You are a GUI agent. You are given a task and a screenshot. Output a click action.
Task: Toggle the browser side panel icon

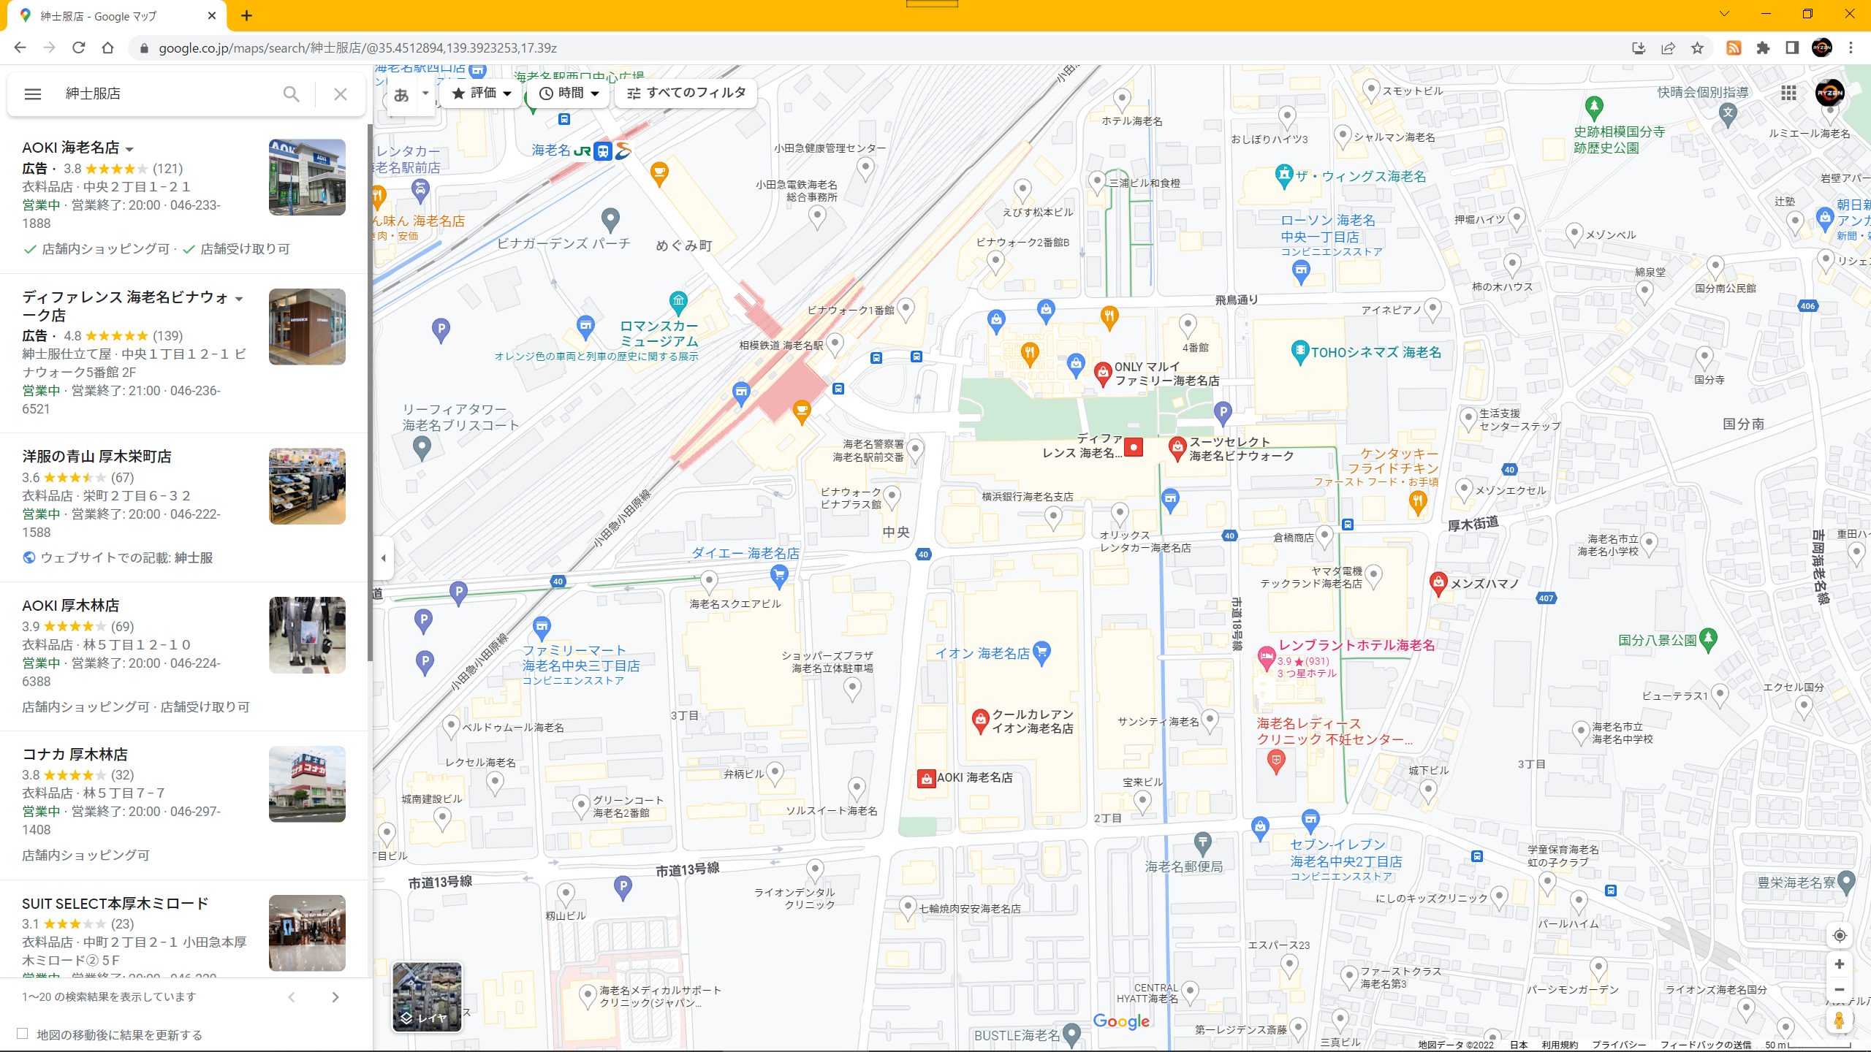point(1792,48)
